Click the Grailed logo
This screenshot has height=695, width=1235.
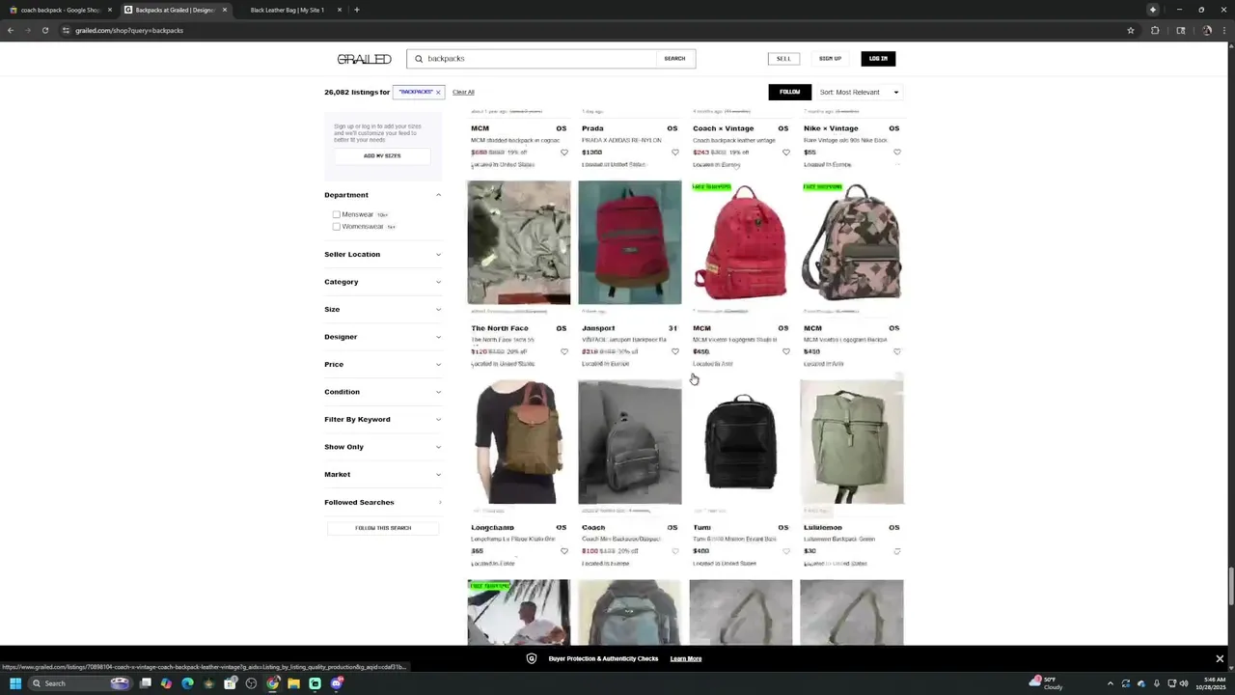[x=364, y=59]
